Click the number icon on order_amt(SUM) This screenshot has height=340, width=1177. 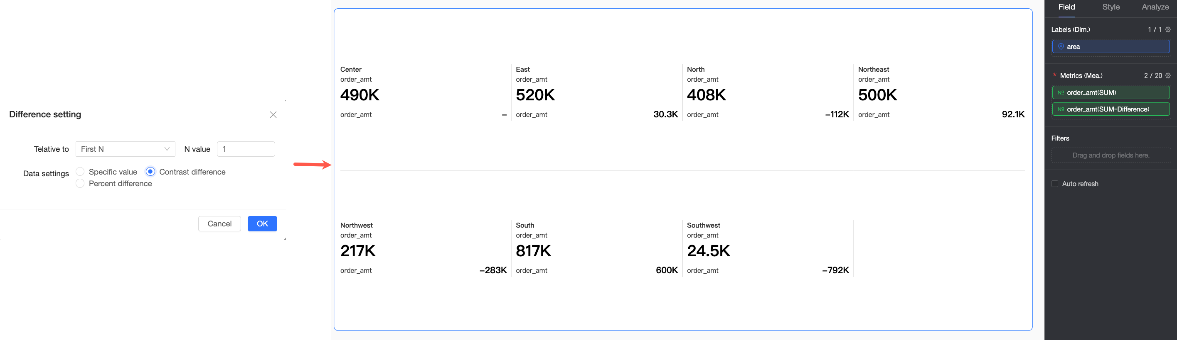click(1061, 92)
